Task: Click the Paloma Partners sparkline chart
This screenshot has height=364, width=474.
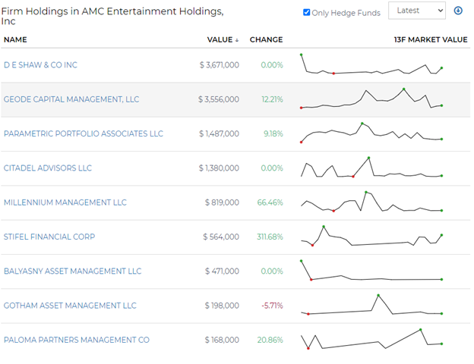Action: click(371, 339)
